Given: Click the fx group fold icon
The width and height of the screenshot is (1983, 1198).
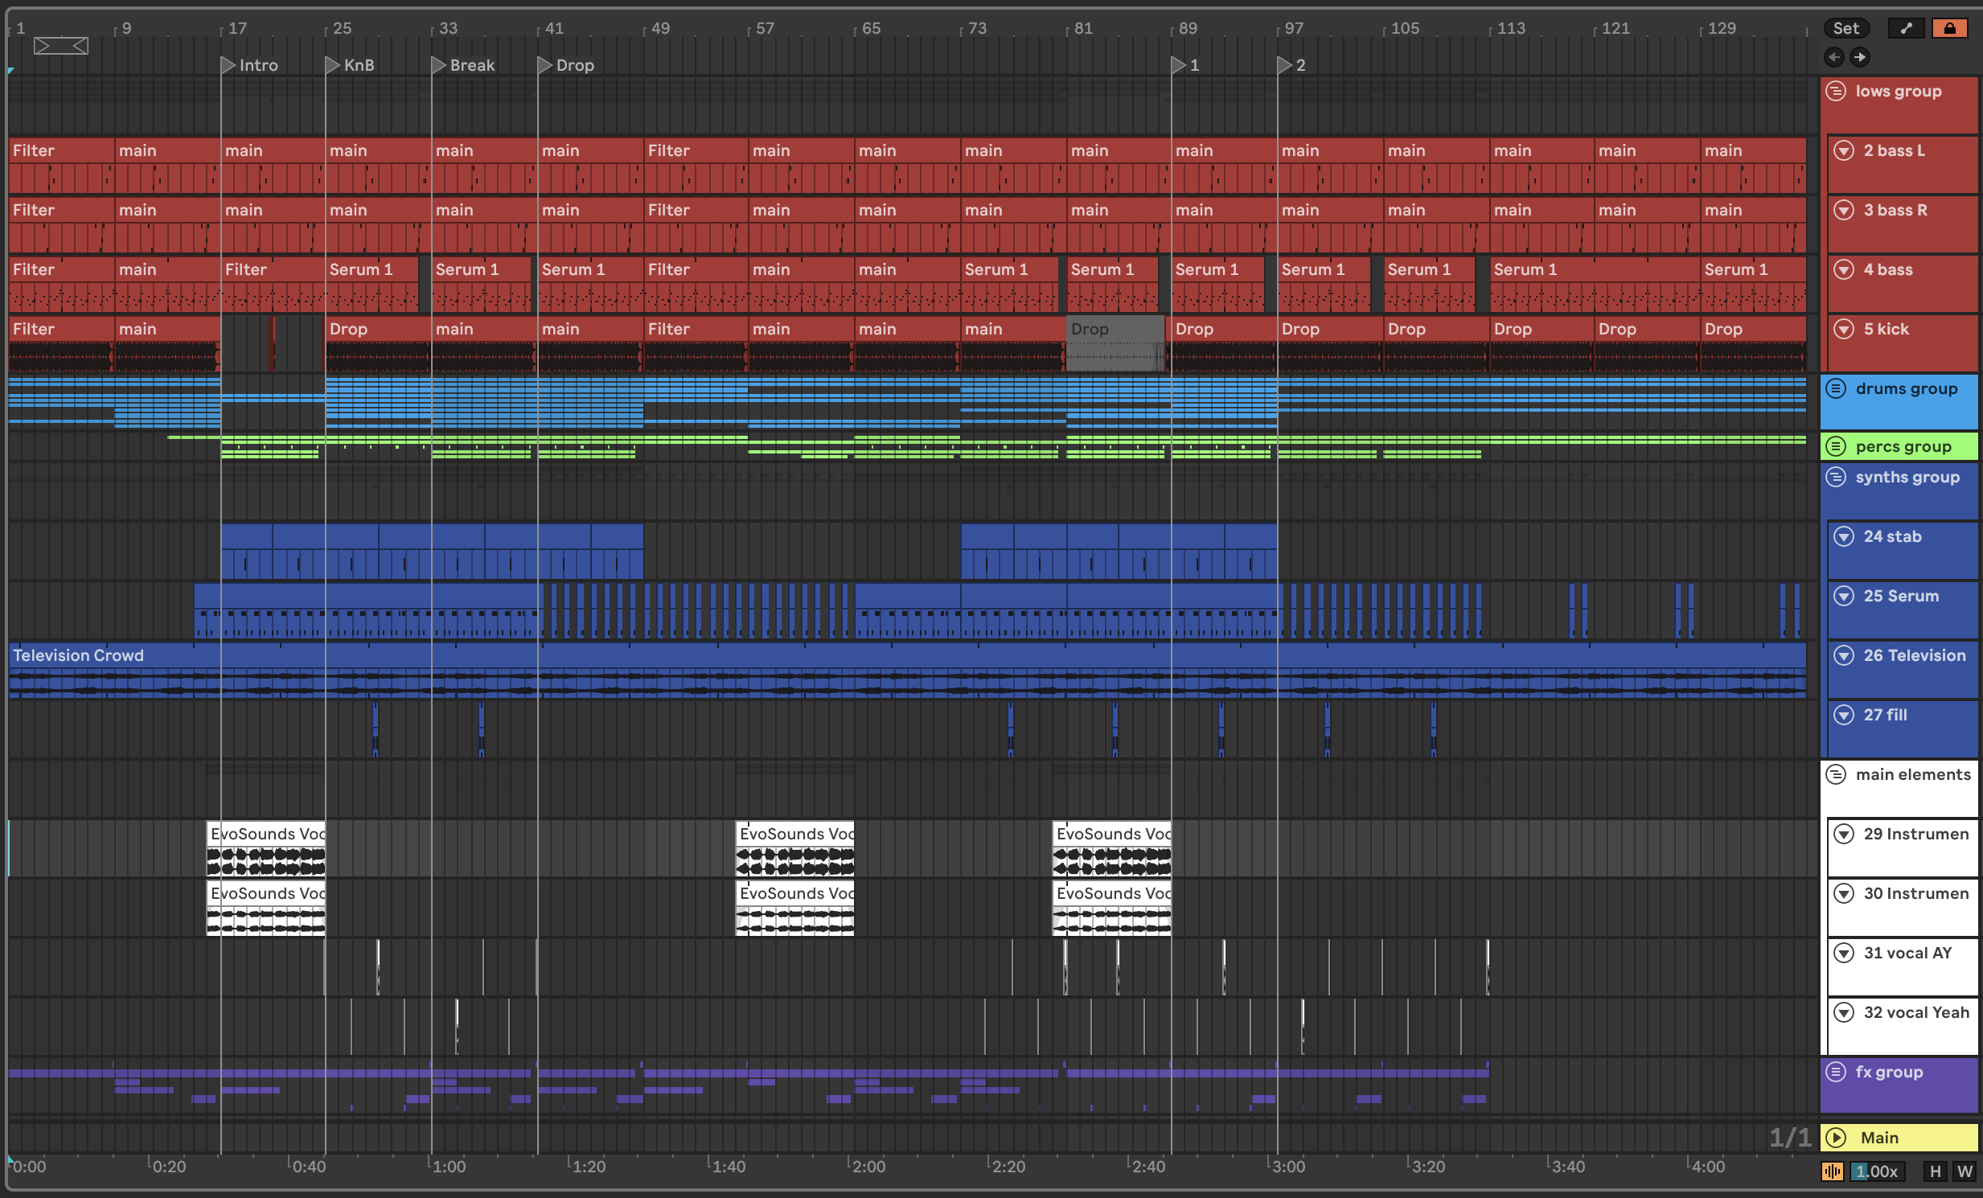Looking at the screenshot, I should coord(1836,1072).
